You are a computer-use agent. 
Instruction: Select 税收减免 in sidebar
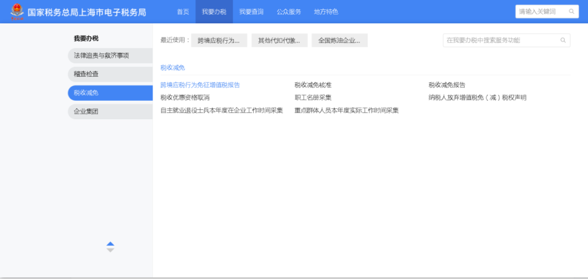(x=110, y=93)
